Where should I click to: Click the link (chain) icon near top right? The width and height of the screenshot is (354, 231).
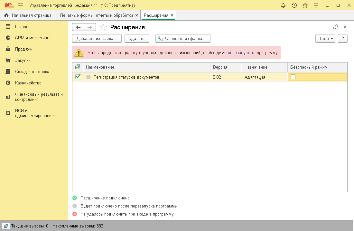tap(335, 27)
